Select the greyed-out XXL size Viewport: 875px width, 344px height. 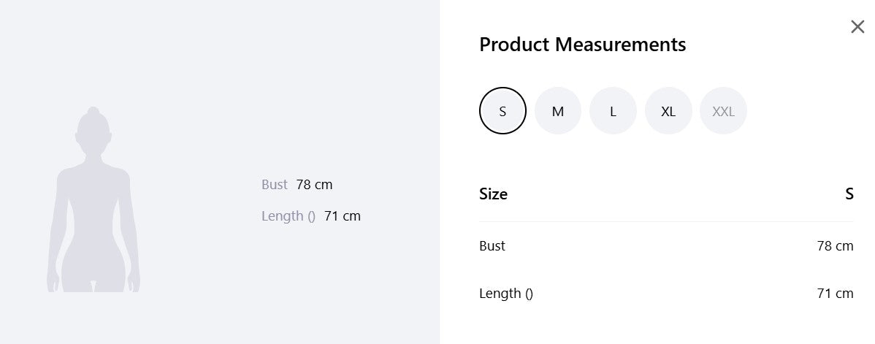click(723, 110)
